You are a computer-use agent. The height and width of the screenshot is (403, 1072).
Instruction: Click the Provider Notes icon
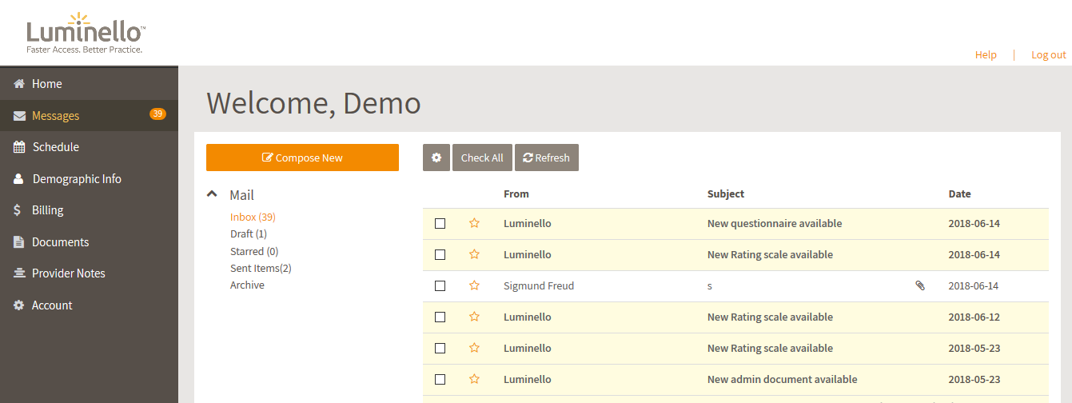[19, 273]
